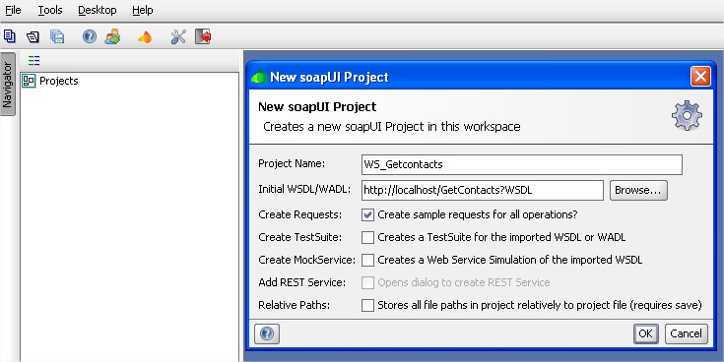Click the navigator list view toggle icon
The width and height of the screenshot is (724, 362).
(x=33, y=60)
